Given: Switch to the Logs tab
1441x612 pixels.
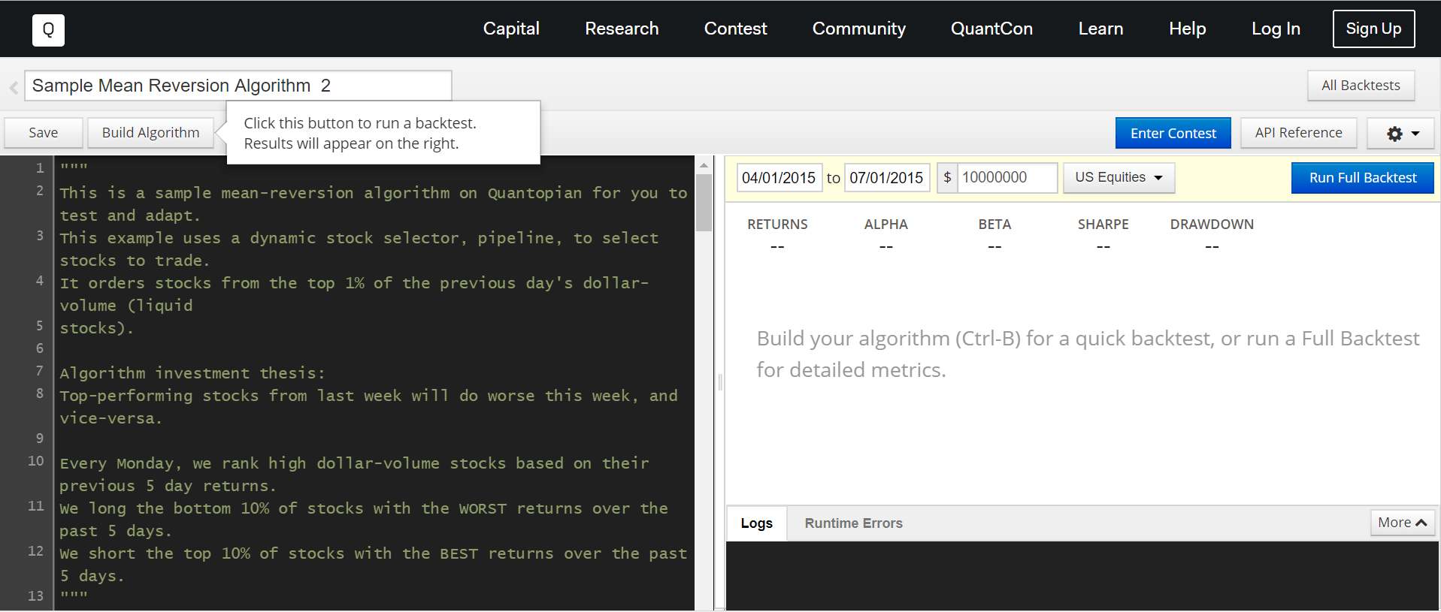Looking at the screenshot, I should click(x=756, y=523).
